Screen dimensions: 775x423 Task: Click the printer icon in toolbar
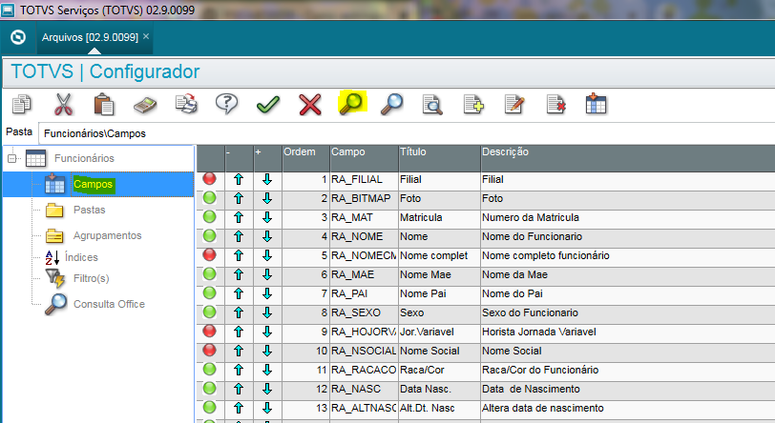186,104
